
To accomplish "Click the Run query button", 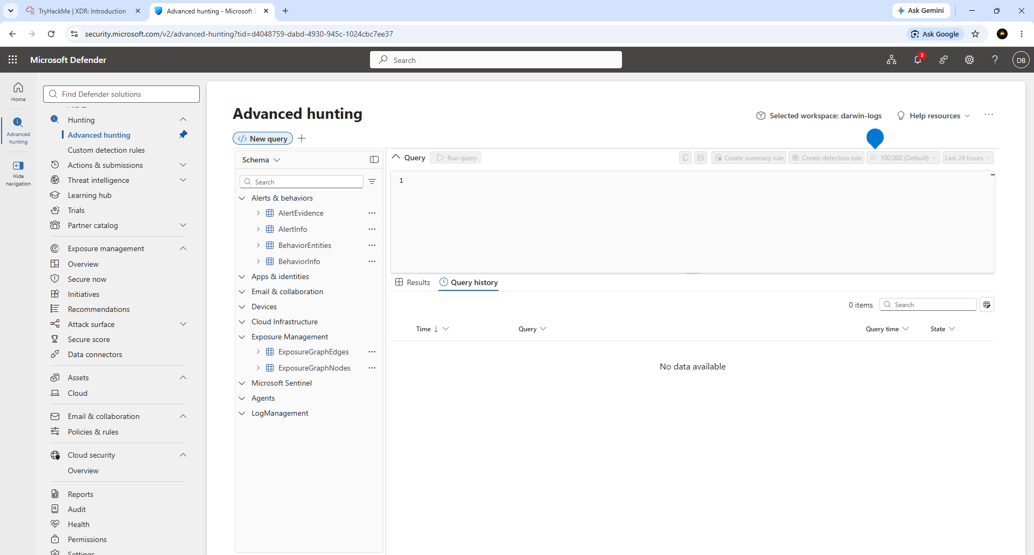I will (x=456, y=158).
